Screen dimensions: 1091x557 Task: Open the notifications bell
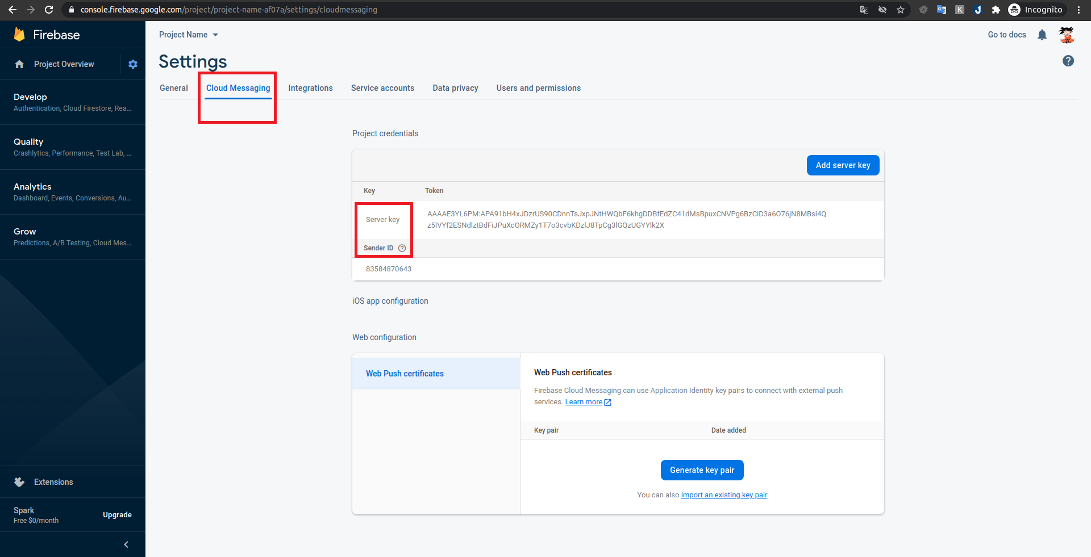click(x=1042, y=35)
